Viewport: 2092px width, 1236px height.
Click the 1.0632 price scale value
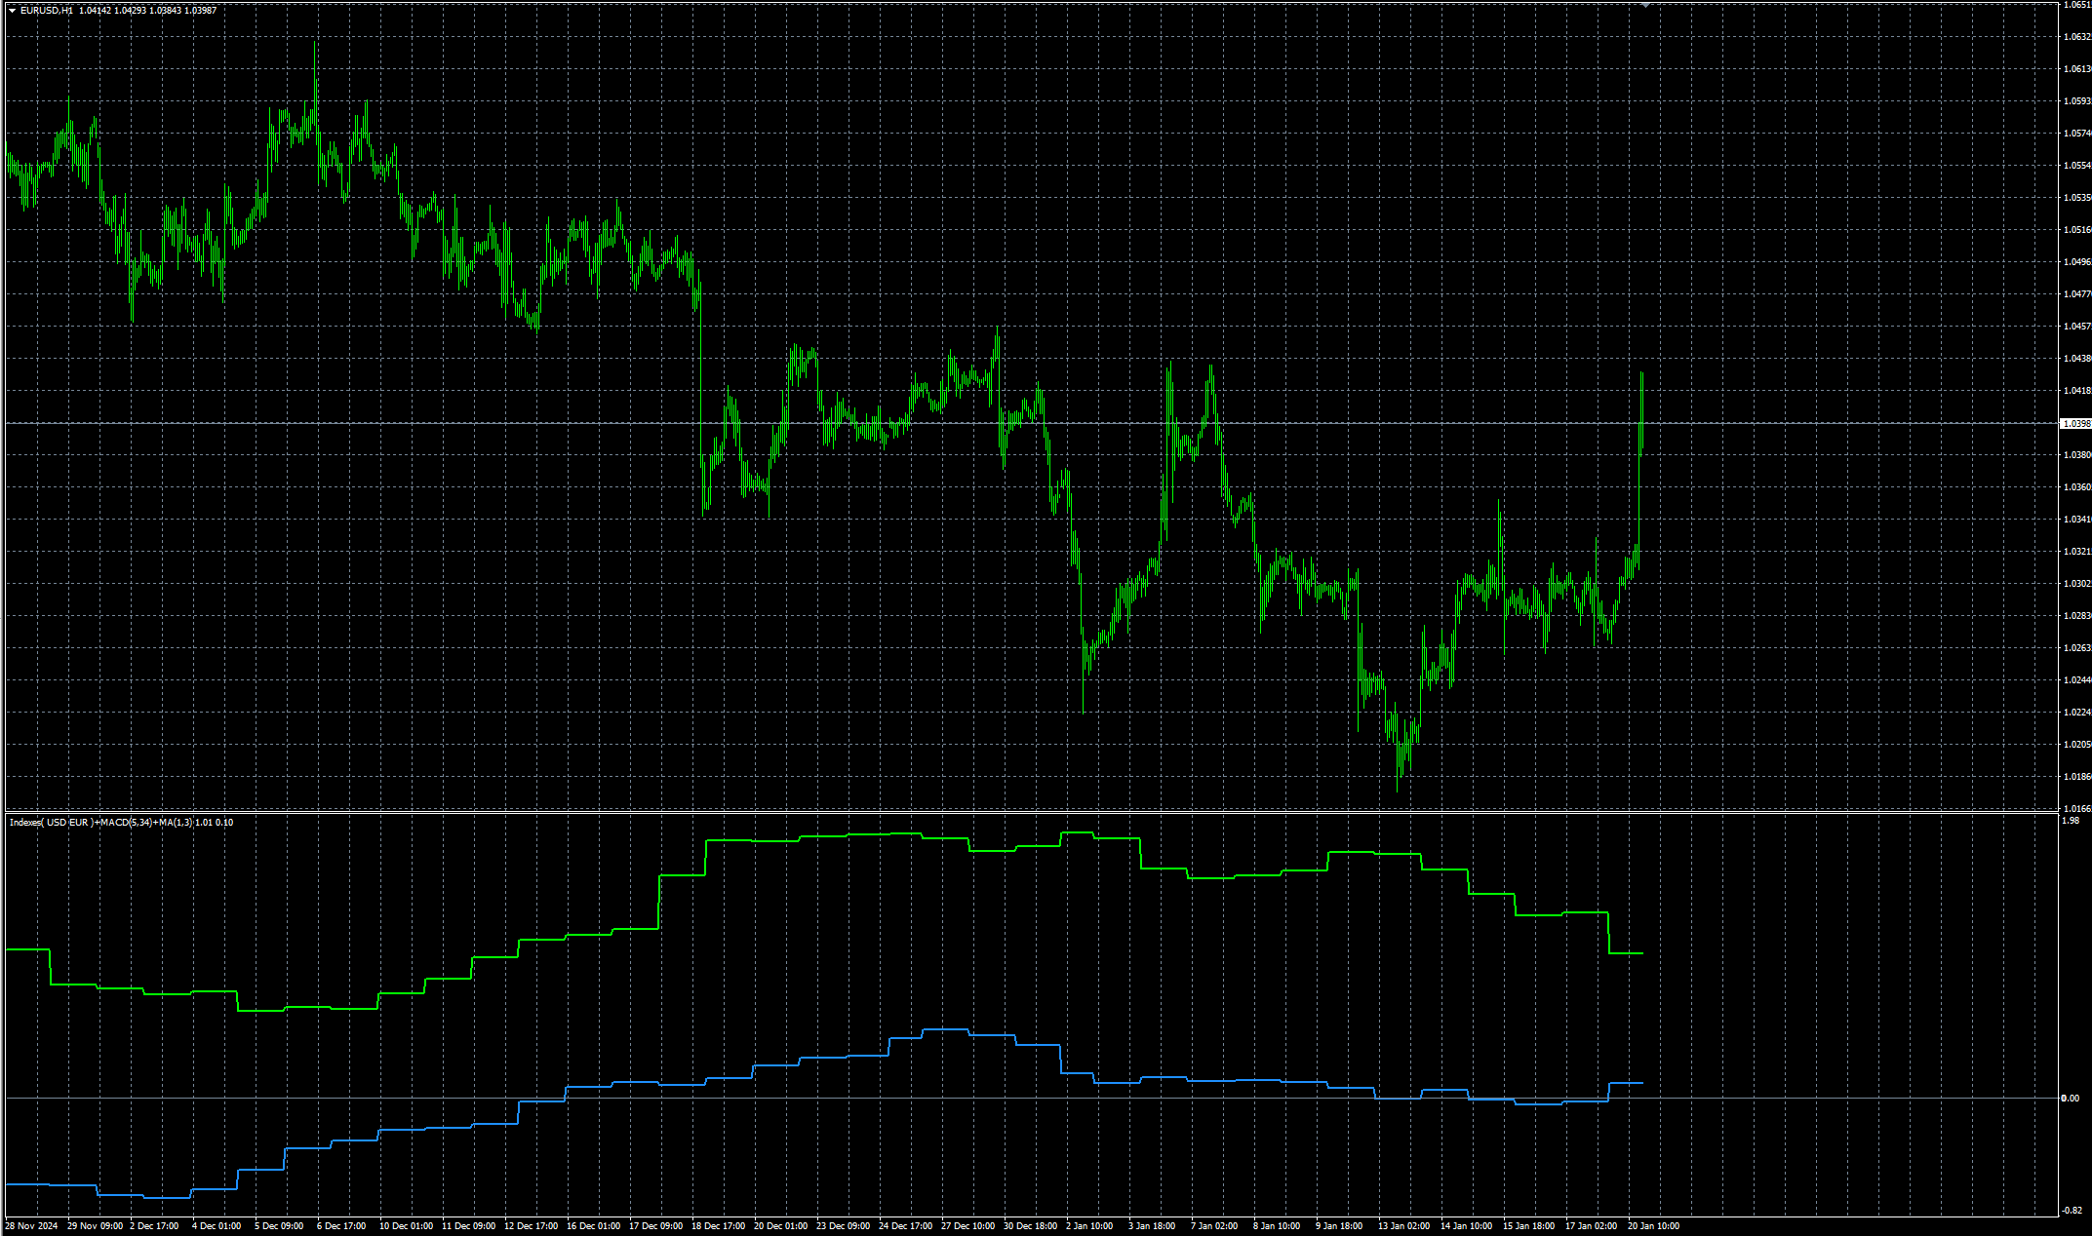[2076, 37]
